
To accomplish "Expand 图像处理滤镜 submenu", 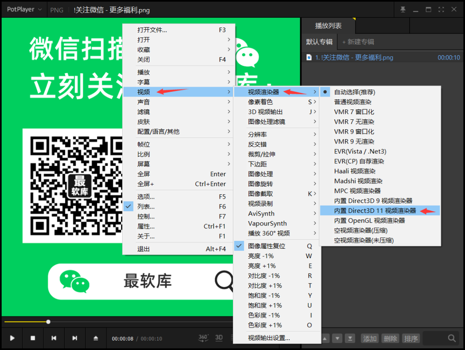I will coord(277,122).
